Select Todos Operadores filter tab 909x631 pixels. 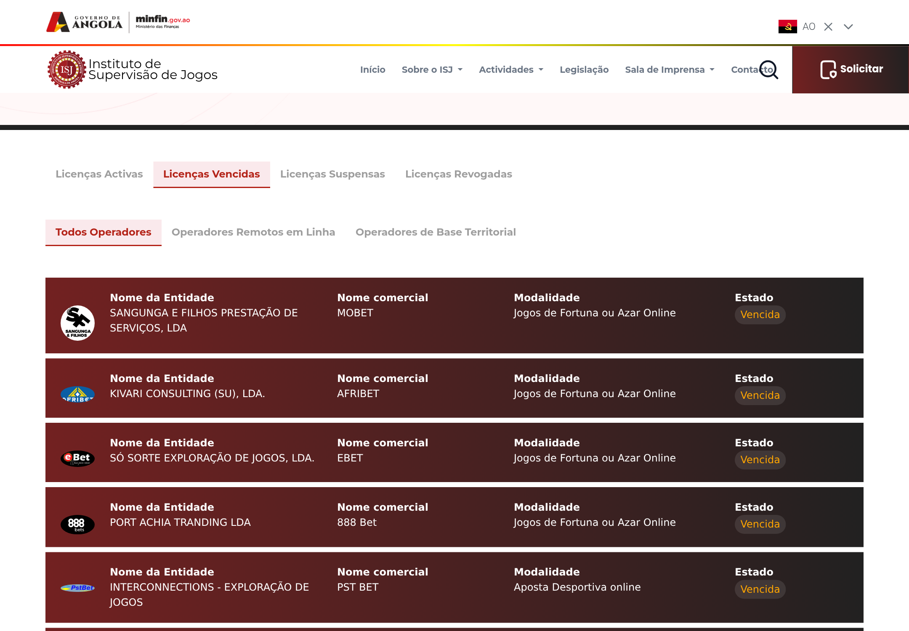tap(104, 232)
